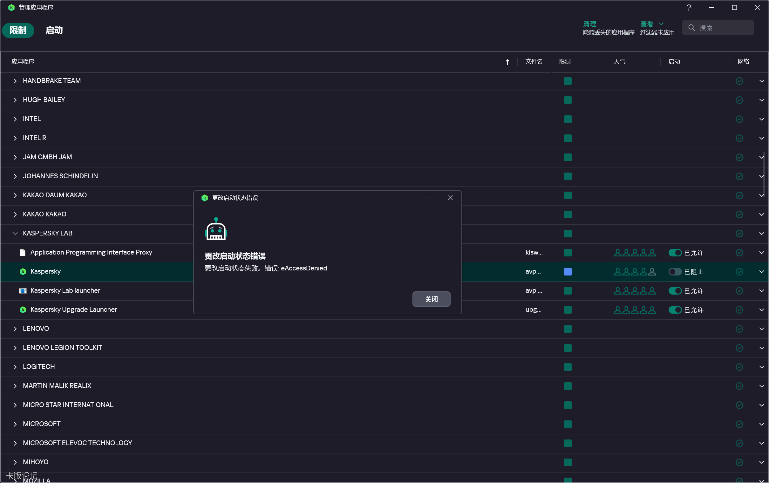Click the Kaspersky Upgrade Launcher icon
This screenshot has height=483, width=769.
pos(23,310)
